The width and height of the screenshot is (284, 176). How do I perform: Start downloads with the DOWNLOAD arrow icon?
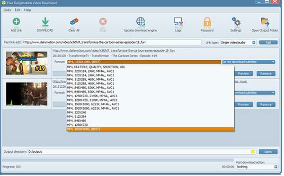click(x=45, y=22)
